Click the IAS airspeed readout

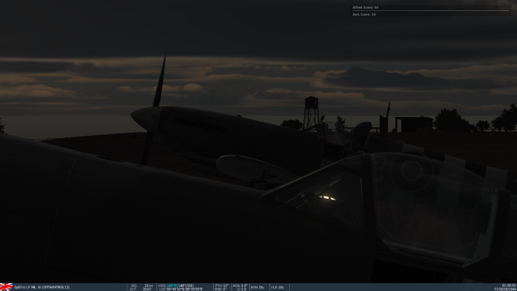coord(142,285)
